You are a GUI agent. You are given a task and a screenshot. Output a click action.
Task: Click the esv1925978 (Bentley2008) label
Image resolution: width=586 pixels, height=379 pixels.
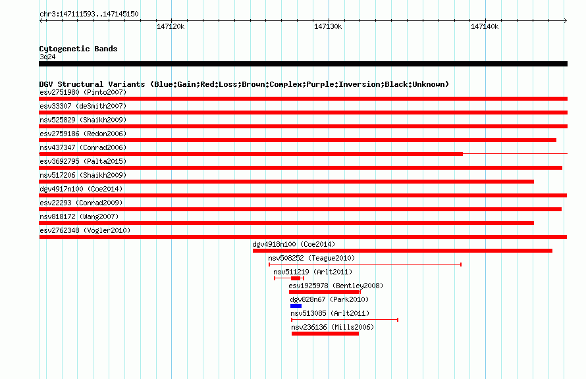(336, 286)
